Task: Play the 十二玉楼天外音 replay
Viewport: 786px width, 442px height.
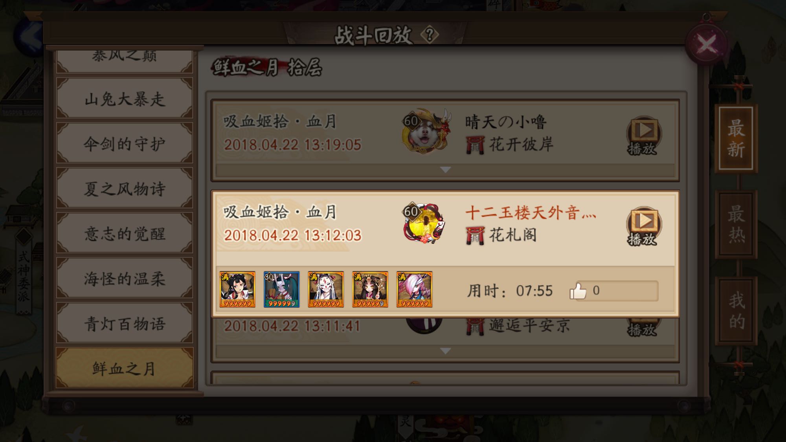Action: click(x=643, y=226)
